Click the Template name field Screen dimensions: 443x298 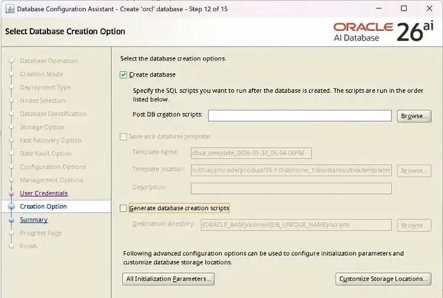pyautogui.click(x=251, y=153)
